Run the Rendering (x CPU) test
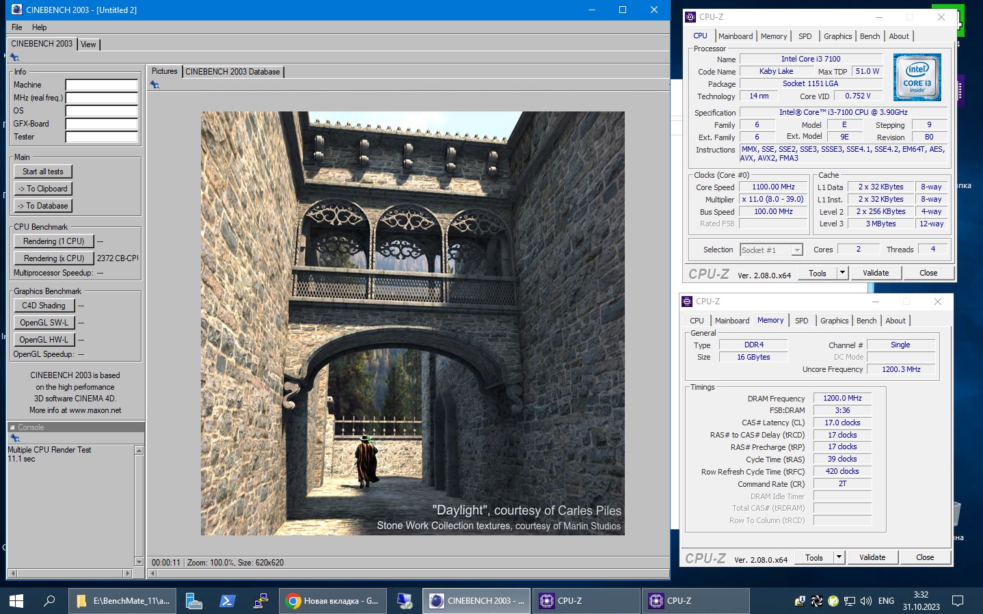This screenshot has height=614, width=983. point(54,258)
